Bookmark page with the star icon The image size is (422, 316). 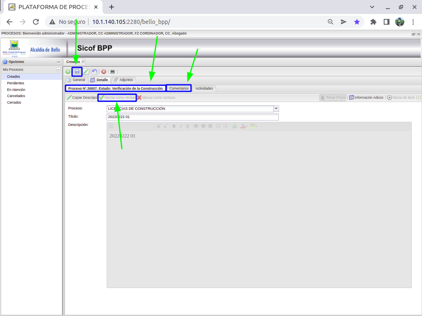[x=357, y=22]
